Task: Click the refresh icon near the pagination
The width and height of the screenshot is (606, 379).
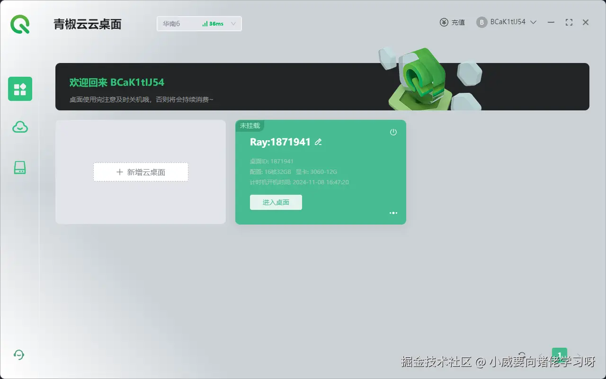Action: click(522, 355)
